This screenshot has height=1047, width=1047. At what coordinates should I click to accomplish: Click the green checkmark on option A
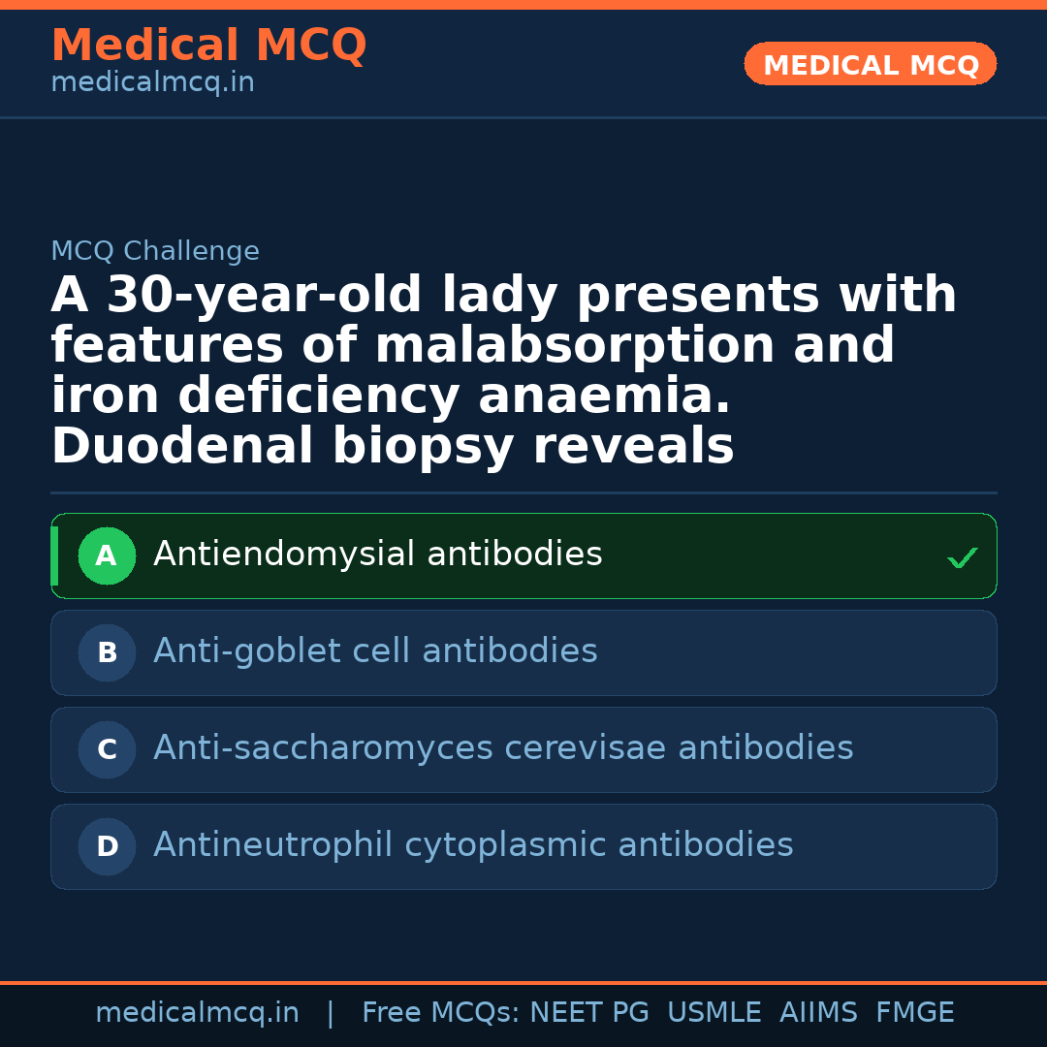[x=962, y=557]
